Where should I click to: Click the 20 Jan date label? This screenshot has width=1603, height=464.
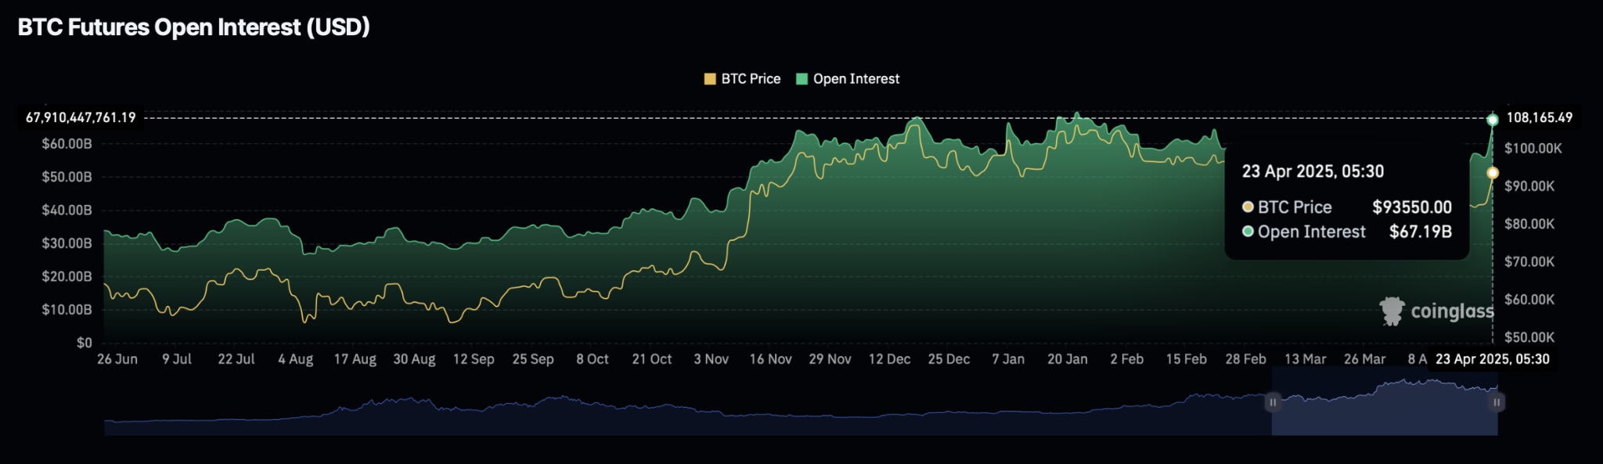pyautogui.click(x=1068, y=359)
